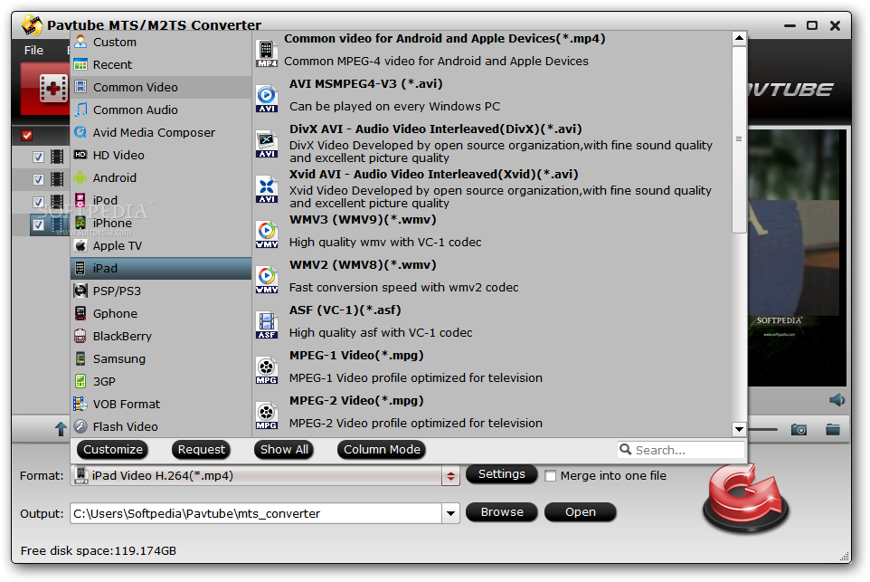Click the Show All button

pos(284,449)
